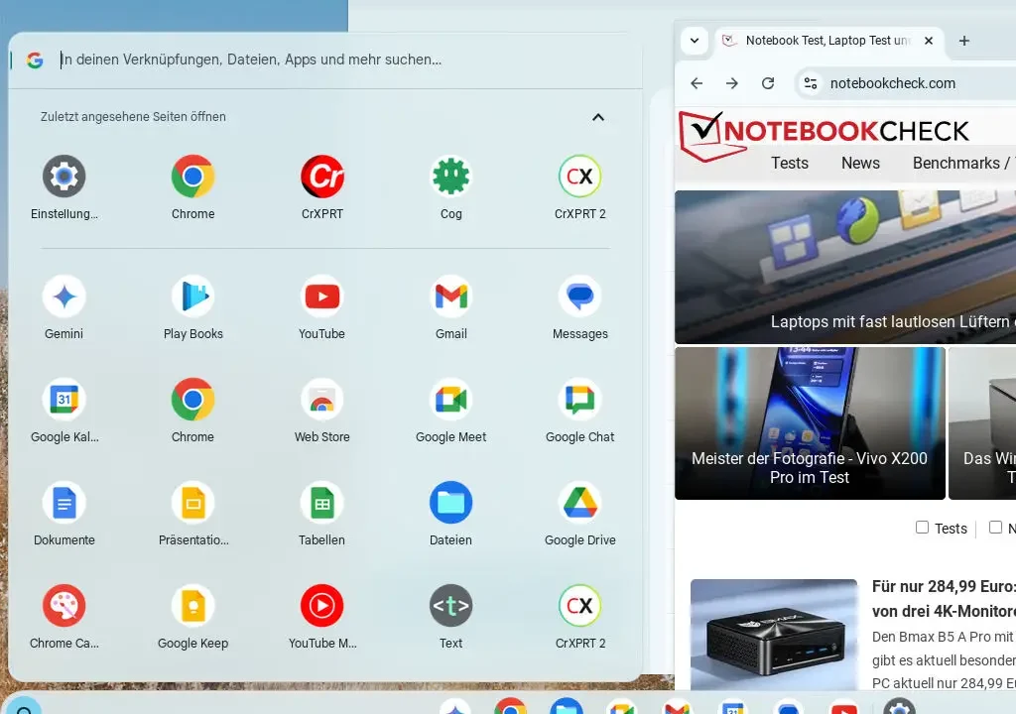Open the Cog app
Viewport: 1016px width, 714px height.
(450, 178)
